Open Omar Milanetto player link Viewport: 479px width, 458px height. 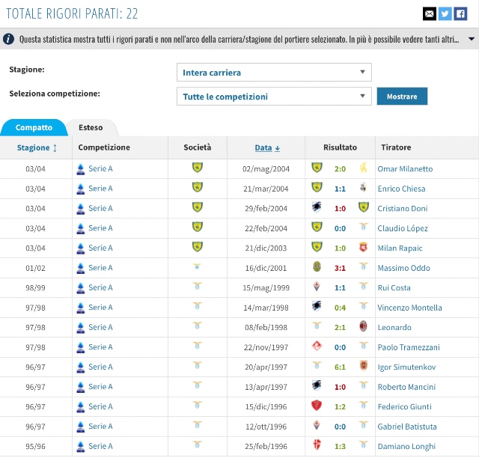[x=405, y=169]
